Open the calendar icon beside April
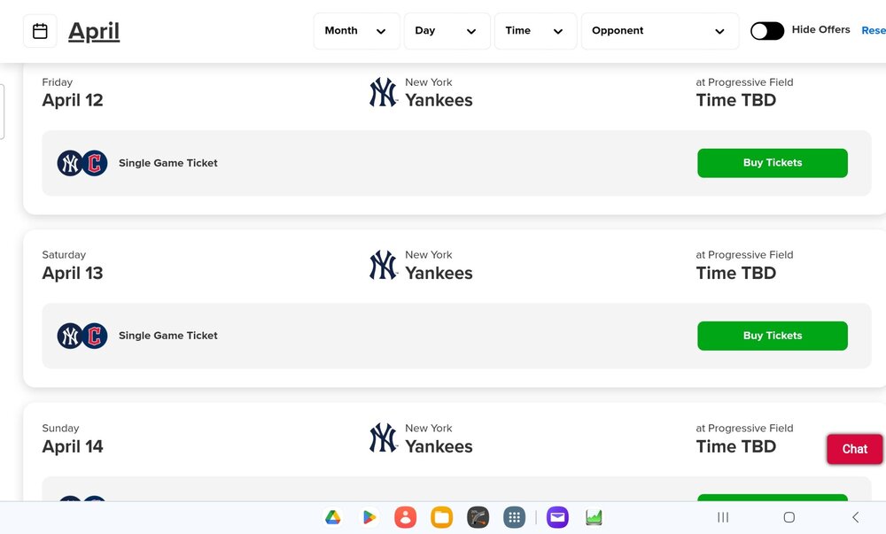Image resolution: width=886 pixels, height=534 pixels. pos(40,31)
